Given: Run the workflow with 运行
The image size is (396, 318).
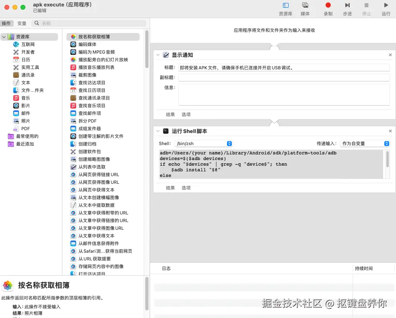Looking at the screenshot, I should [x=386, y=9].
